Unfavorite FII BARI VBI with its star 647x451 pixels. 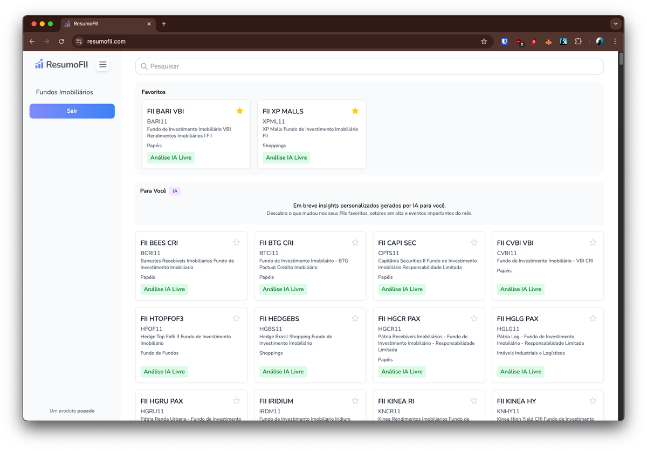[240, 111]
